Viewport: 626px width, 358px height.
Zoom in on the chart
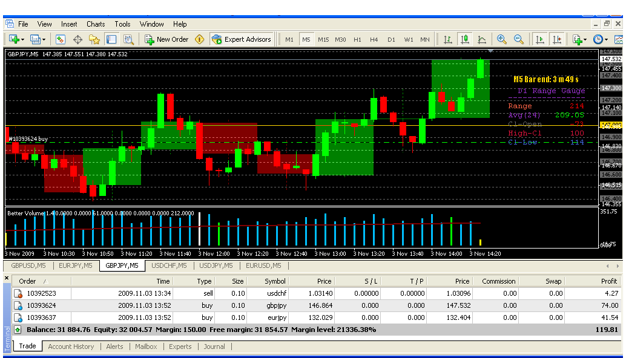coord(501,39)
